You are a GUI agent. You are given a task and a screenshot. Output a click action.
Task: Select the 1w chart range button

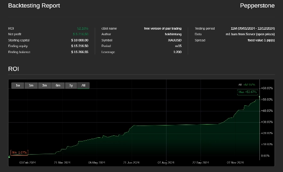[x=18, y=86]
